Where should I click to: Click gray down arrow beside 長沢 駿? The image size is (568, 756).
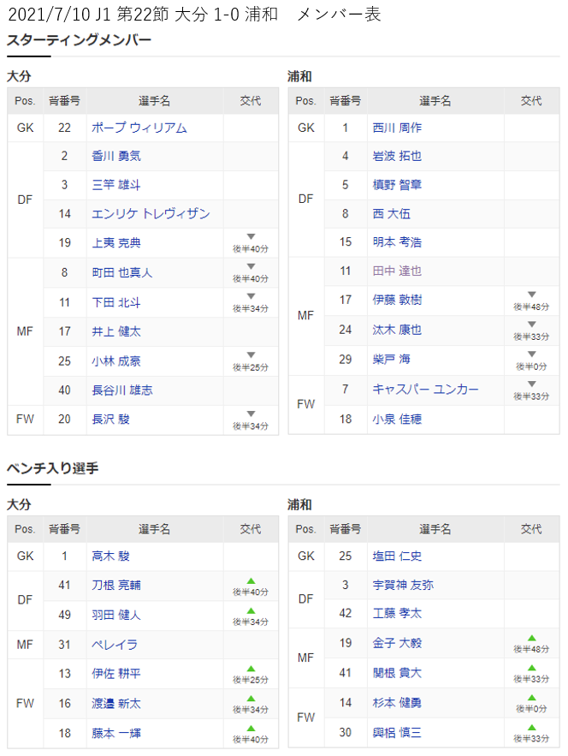[251, 414]
